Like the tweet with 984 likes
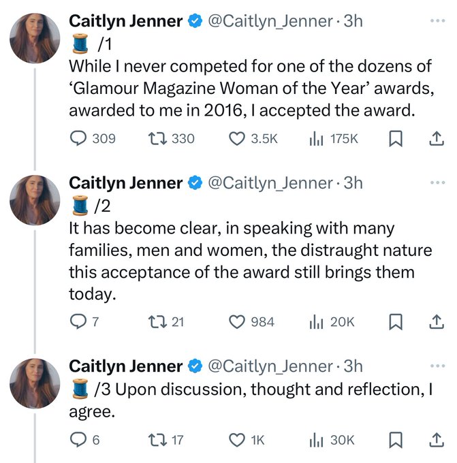Screen dimensions: 457x463 click(x=236, y=322)
